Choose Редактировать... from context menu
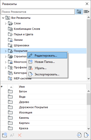91x140 pixels. tap(47, 55)
